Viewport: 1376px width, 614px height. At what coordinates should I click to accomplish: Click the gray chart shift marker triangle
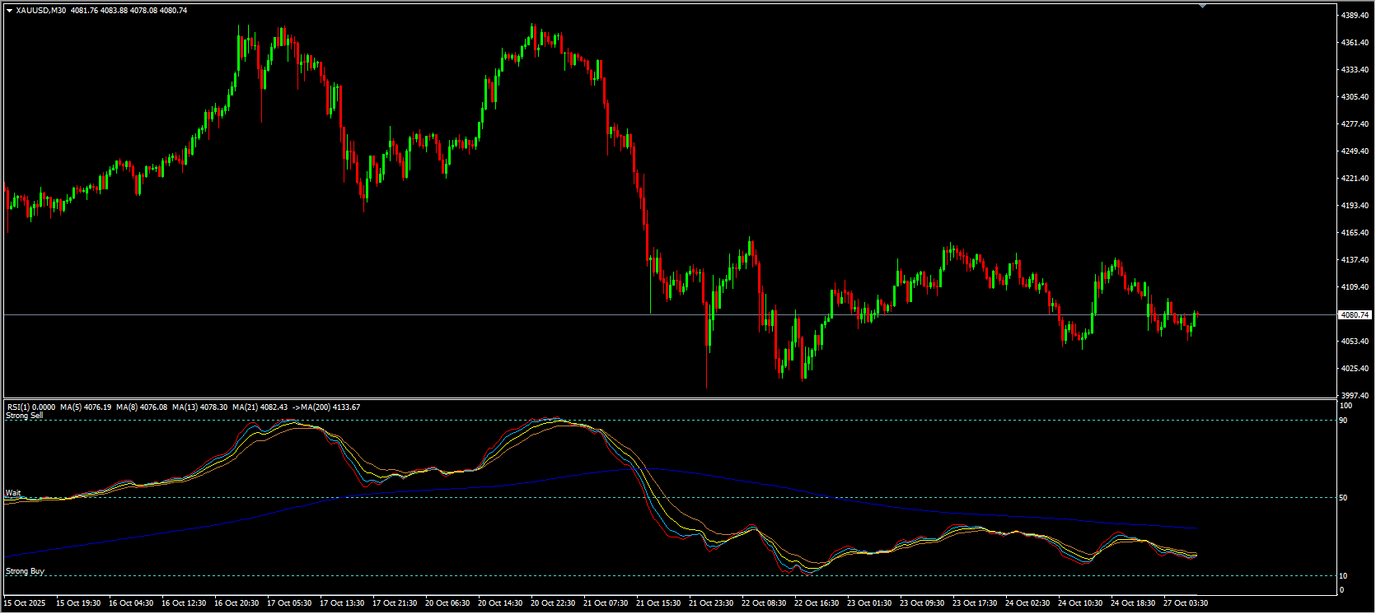pos(1202,6)
